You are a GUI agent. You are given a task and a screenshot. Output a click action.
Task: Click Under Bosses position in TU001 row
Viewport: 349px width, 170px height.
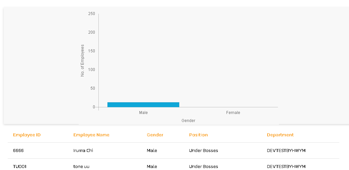[x=204, y=166]
